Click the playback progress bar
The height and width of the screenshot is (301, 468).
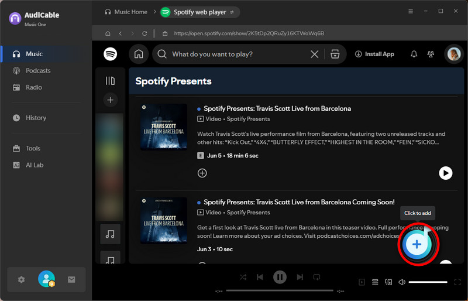[280, 290]
